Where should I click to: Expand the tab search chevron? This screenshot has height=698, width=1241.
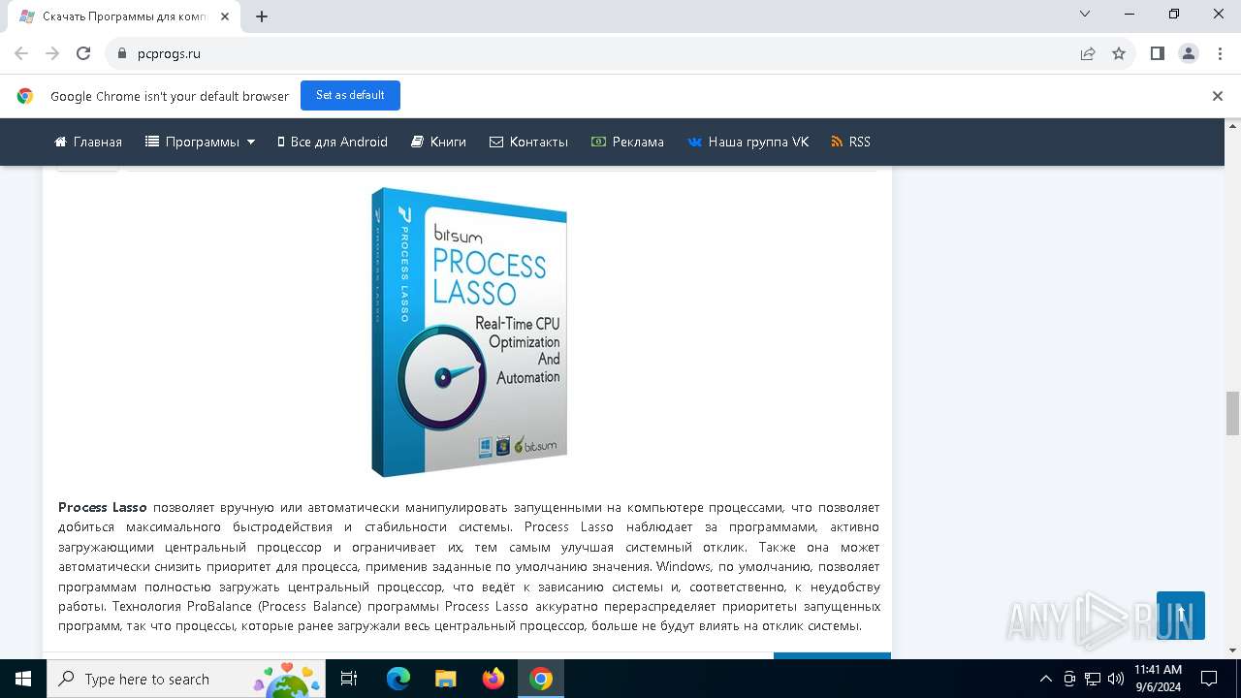point(1085,14)
